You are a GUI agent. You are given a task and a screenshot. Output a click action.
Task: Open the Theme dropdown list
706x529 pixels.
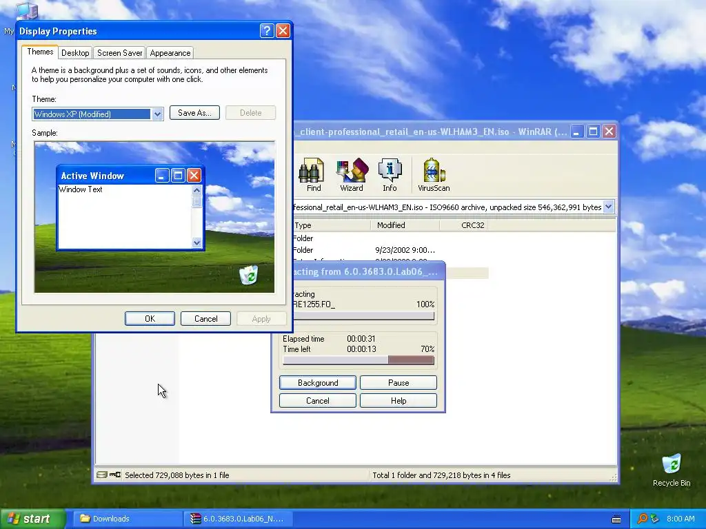tap(157, 114)
